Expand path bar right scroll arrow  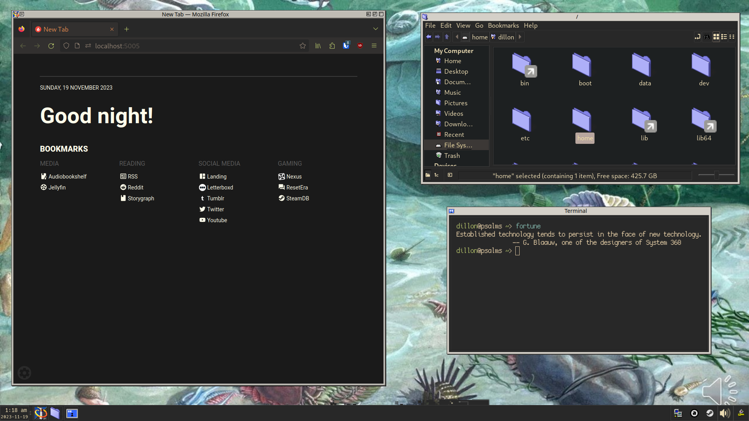coord(520,37)
